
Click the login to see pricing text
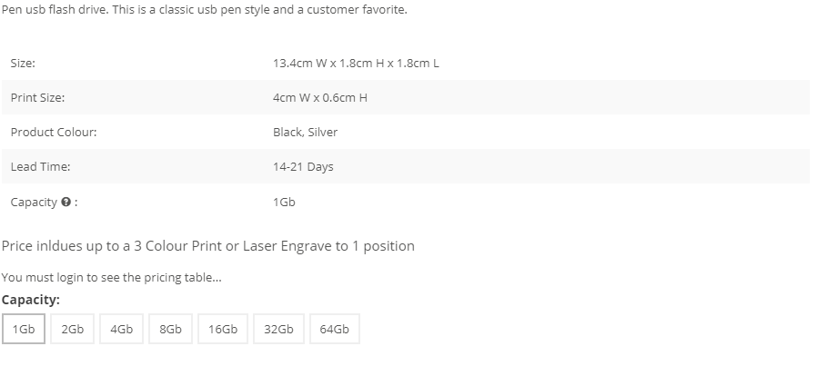click(112, 277)
